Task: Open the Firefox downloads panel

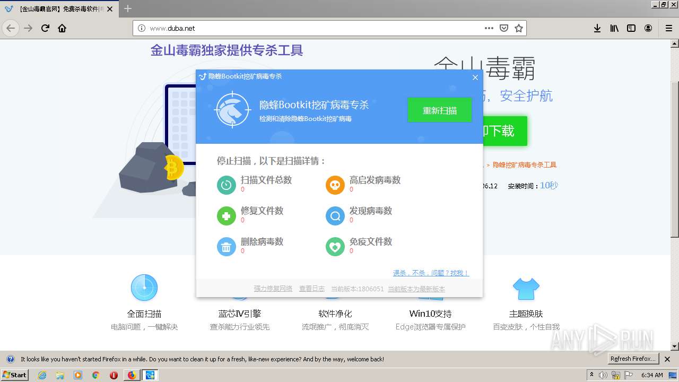Action: tap(597, 28)
